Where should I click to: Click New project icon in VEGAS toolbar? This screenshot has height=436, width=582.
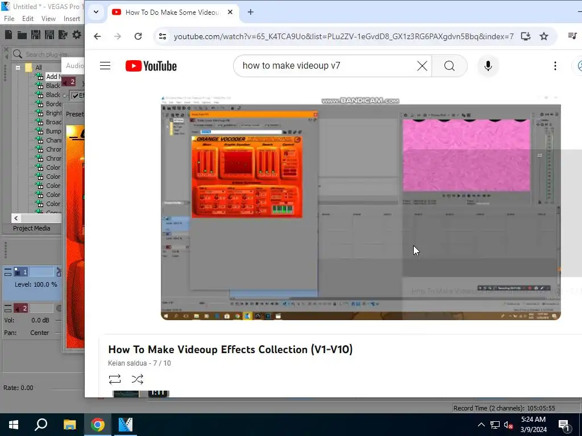click(9, 35)
